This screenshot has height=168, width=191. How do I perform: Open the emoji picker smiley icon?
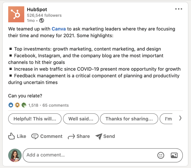[x=161, y=155]
